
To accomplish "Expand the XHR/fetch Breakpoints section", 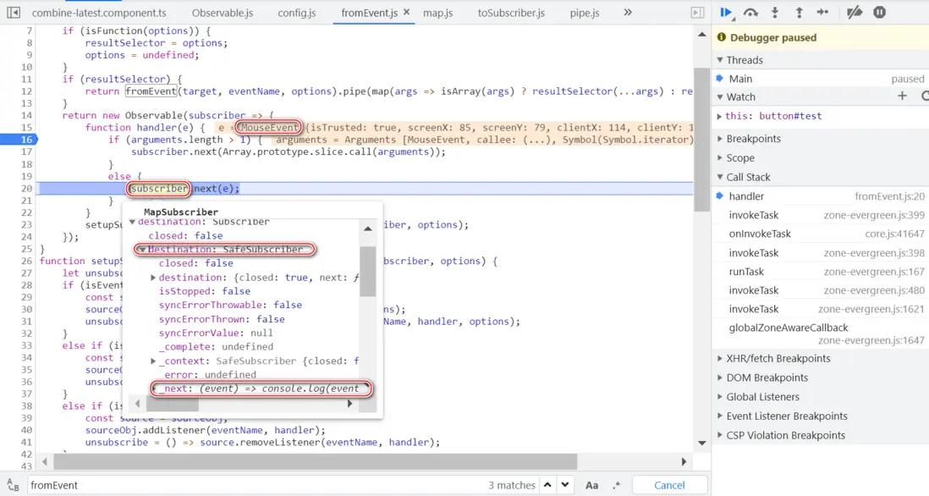I will pyautogui.click(x=778, y=358).
